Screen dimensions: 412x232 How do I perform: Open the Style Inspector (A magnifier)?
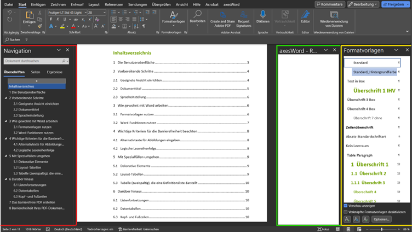point(356,219)
